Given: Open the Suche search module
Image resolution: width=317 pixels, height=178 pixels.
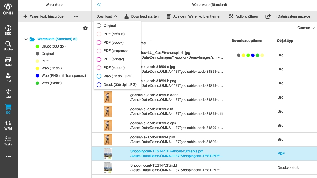Looking at the screenshot, I should tap(8, 45).
